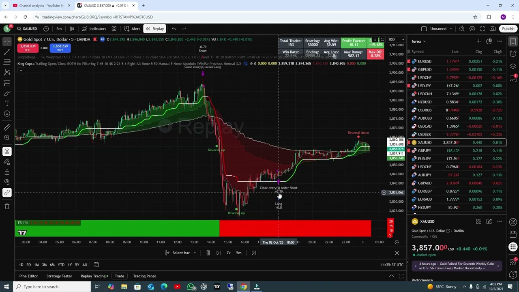Click the compare or add symbol plus icon
The image size is (519, 292).
[46, 29]
